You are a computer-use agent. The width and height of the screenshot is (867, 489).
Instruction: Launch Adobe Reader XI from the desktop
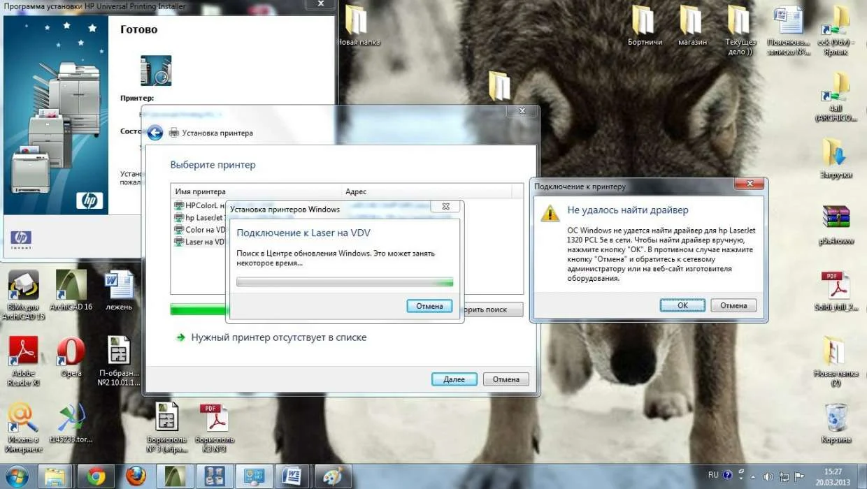(x=23, y=362)
